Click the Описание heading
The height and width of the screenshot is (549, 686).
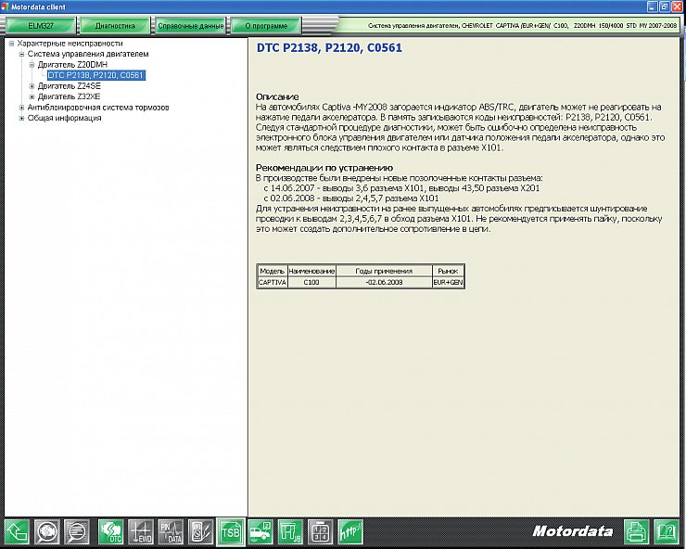tap(277, 96)
